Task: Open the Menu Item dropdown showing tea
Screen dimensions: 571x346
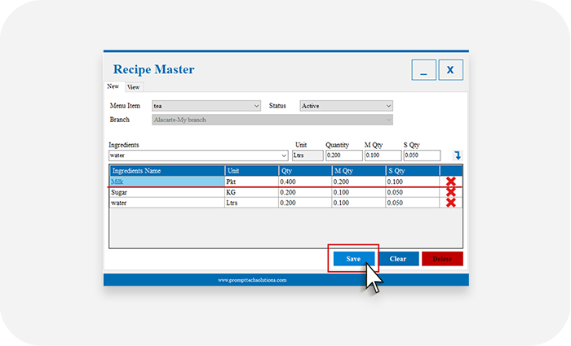Action: (206, 106)
